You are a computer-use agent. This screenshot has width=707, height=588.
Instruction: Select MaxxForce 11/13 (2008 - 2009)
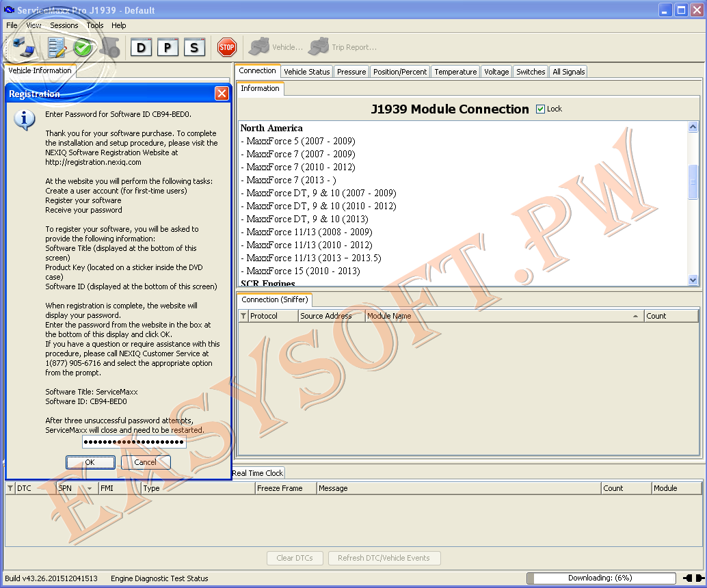pyautogui.click(x=306, y=232)
